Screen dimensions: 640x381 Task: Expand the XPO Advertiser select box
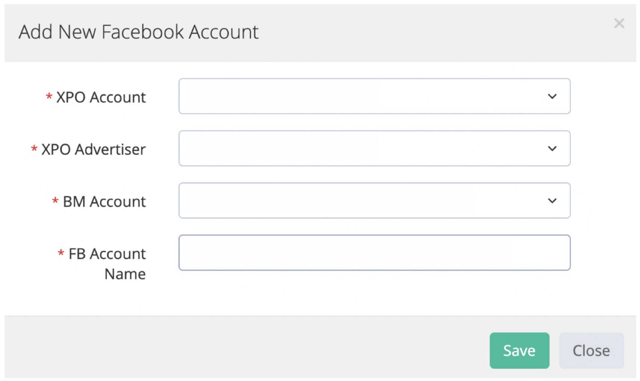[x=361, y=148]
